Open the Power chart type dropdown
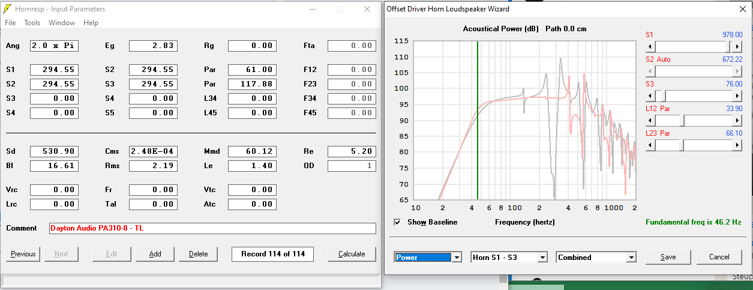This screenshot has height=290, width=753. pyautogui.click(x=456, y=257)
